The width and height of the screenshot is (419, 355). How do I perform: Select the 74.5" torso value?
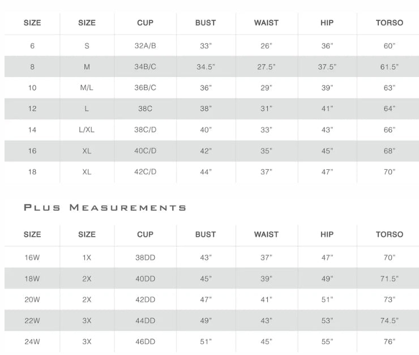coord(390,320)
